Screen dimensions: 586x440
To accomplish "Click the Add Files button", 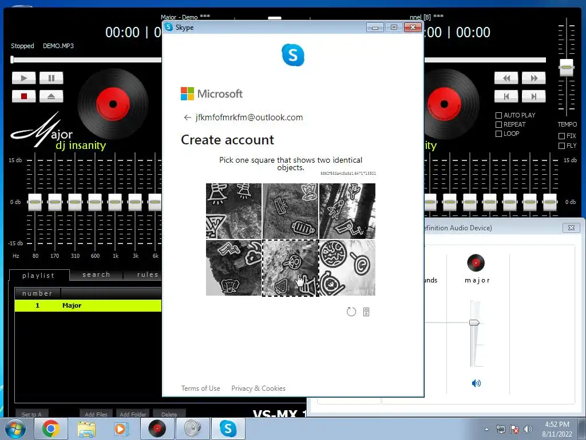I will (96, 414).
